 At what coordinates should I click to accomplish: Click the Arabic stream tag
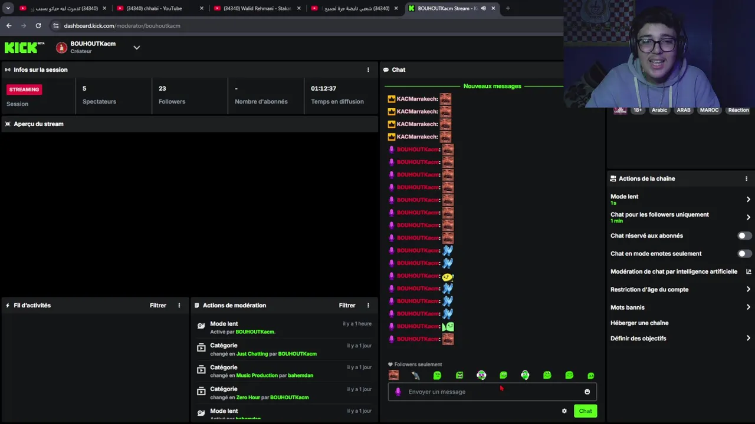point(659,110)
